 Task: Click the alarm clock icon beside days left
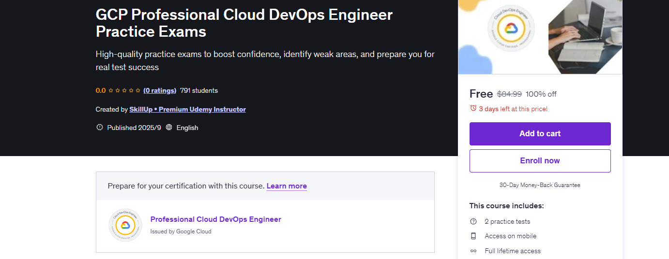(x=473, y=109)
